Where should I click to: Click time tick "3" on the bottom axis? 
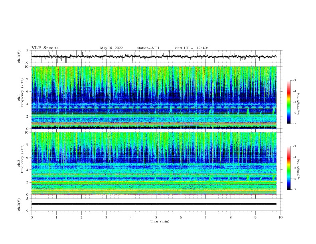click(x=107, y=217)
